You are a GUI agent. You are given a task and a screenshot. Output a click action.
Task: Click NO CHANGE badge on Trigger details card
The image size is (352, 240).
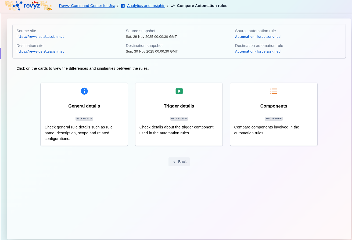pos(179,119)
